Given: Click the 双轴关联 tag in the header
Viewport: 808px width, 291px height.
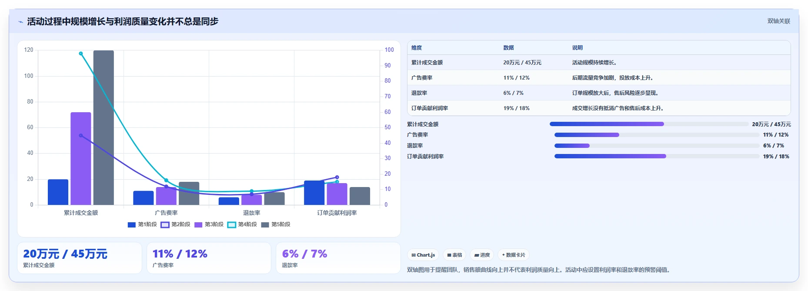Looking at the screenshot, I should (778, 21).
